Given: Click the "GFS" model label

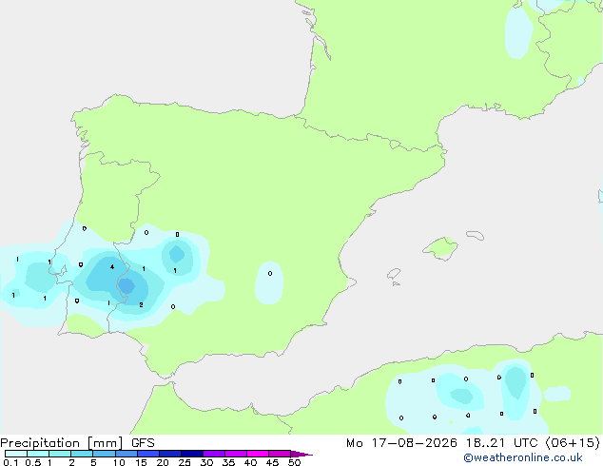Looking at the screenshot, I should click(143, 443).
